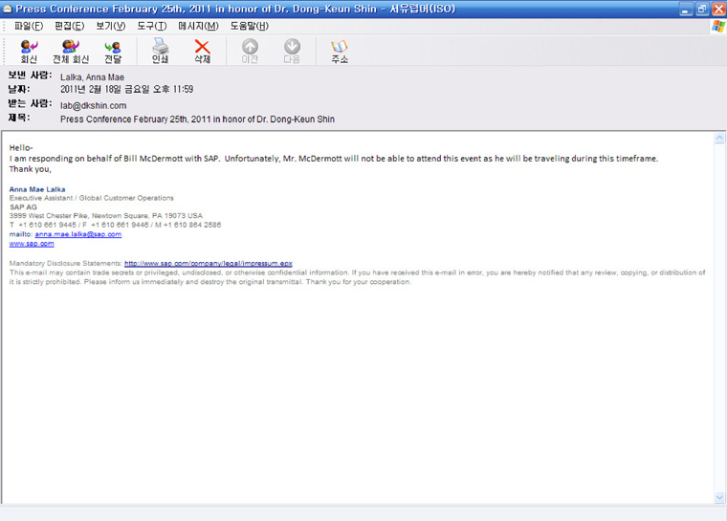Click the scrollbar down arrow in message
This screenshot has height=521, width=727.
[719, 498]
